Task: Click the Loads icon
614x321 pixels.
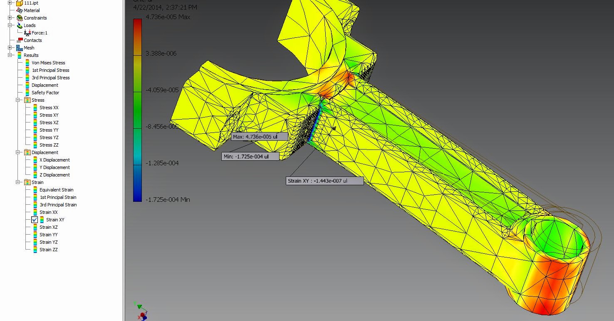Action: pos(20,25)
